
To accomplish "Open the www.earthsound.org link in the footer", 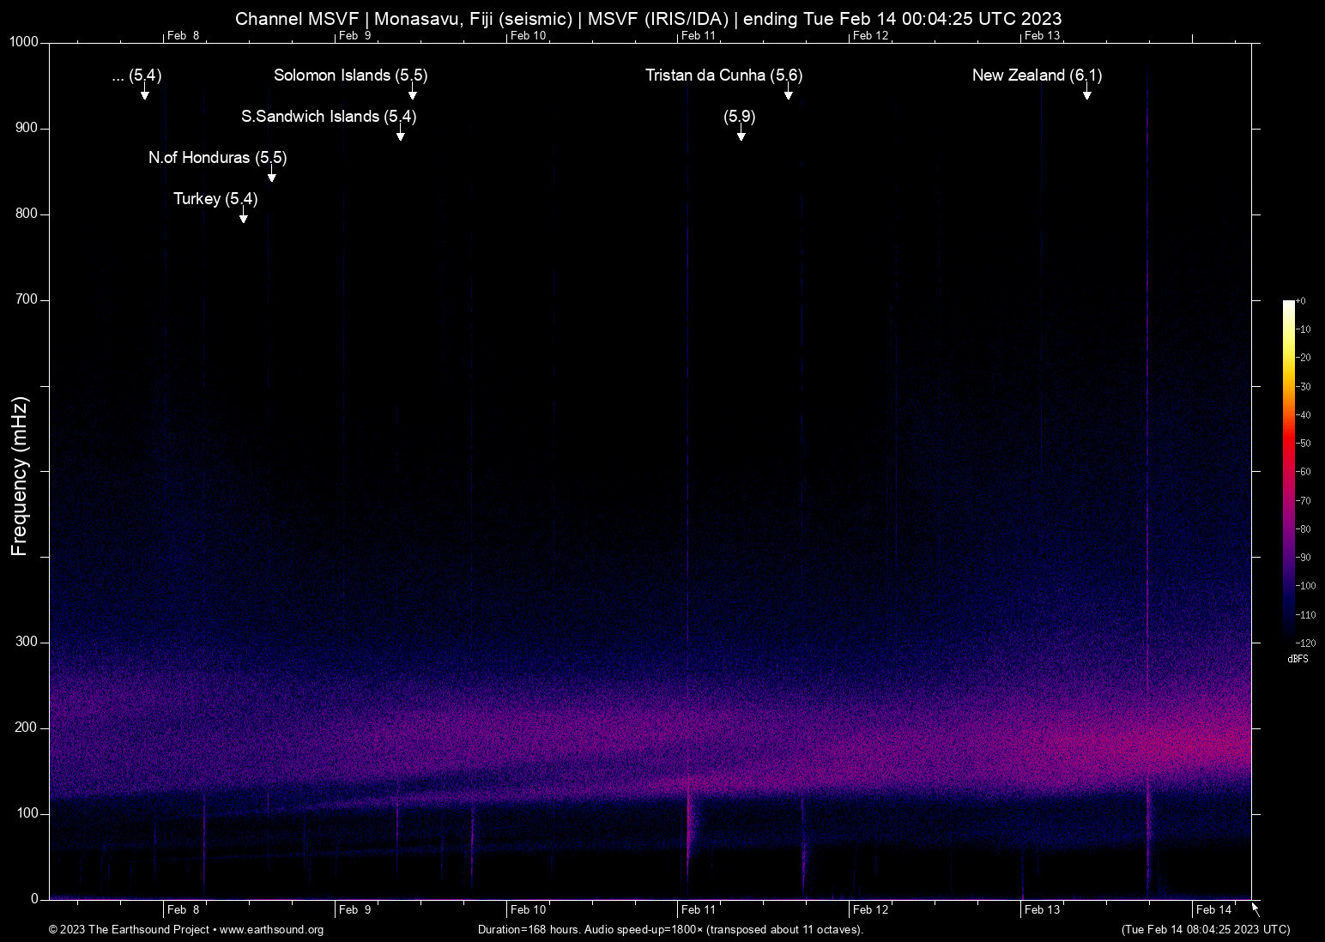I will click(x=271, y=930).
